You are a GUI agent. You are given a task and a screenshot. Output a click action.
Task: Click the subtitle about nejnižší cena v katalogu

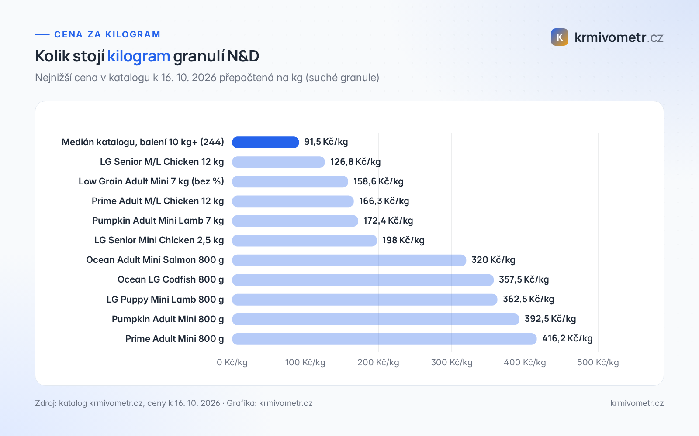(x=207, y=78)
